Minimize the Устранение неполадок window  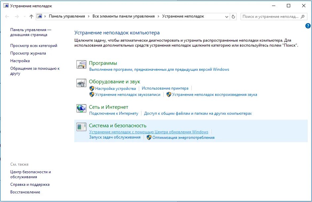274,6
